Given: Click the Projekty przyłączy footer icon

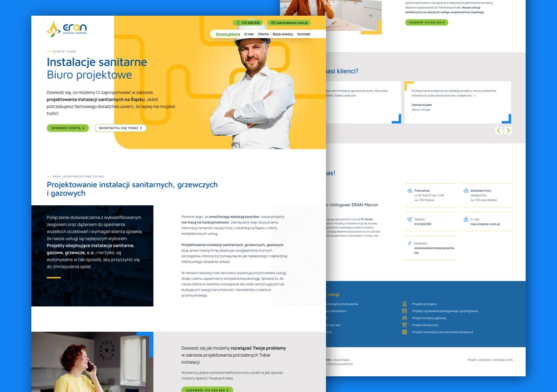Looking at the screenshot, I should pos(404,304).
